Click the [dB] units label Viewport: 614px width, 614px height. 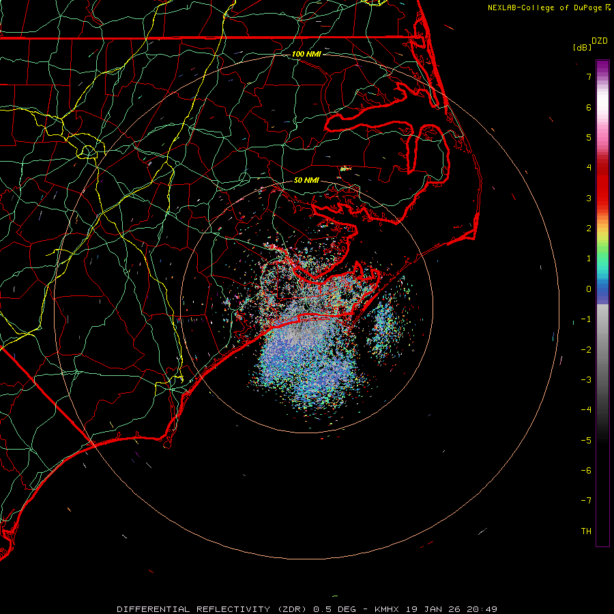click(x=583, y=47)
